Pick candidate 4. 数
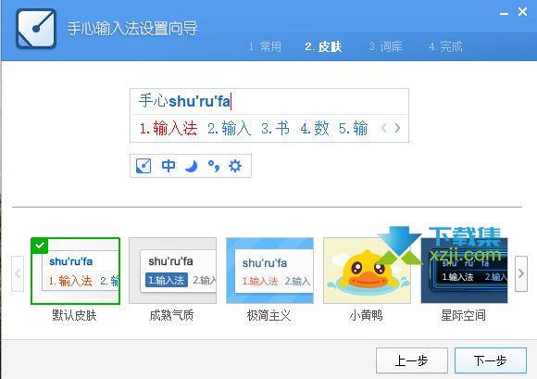The height and width of the screenshot is (379, 537). pos(315,129)
